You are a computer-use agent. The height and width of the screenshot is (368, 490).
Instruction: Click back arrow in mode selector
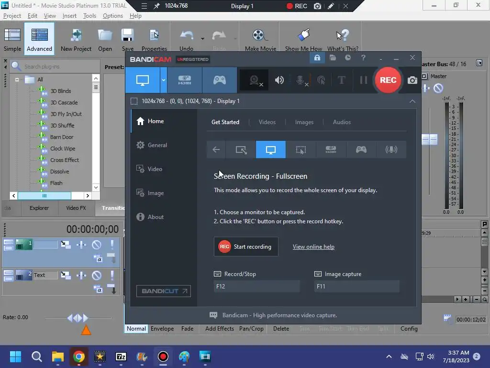[x=216, y=149]
